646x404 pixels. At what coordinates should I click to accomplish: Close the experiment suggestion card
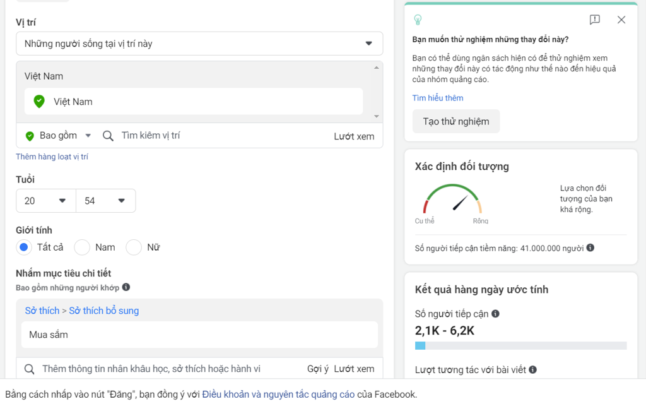coord(621,20)
